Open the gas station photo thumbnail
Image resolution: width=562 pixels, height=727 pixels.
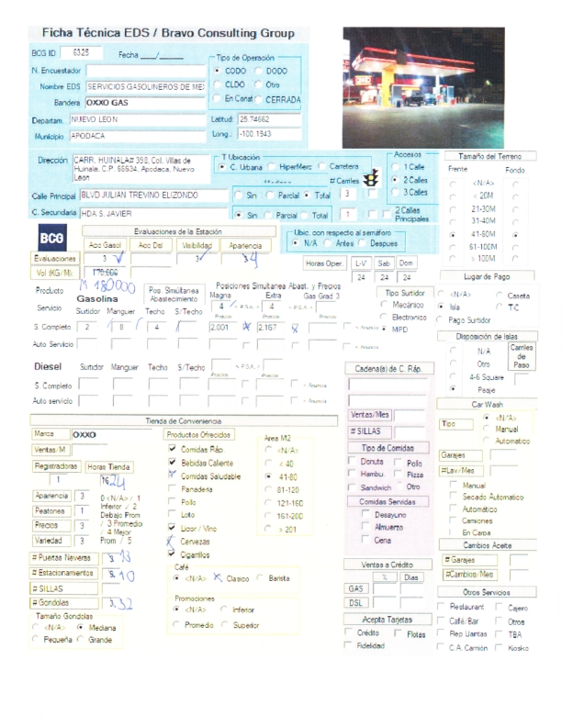[423, 87]
